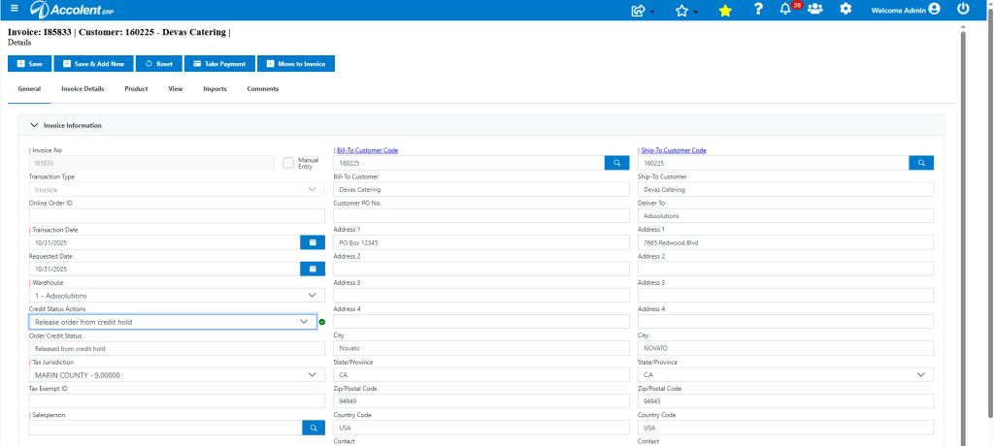994x446 pixels.
Task: Switch to the Invoice Details tab
Action: pyautogui.click(x=83, y=88)
